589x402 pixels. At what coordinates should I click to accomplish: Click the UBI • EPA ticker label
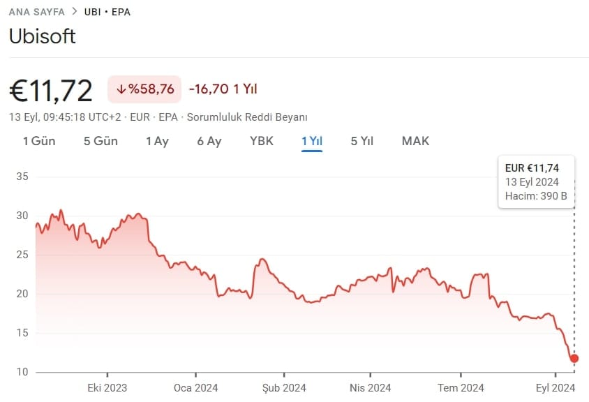coord(107,12)
